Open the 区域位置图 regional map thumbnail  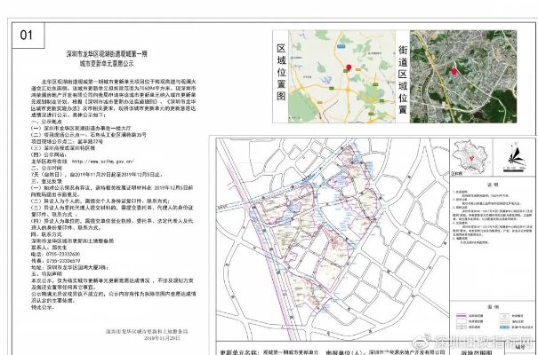[x=341, y=76]
